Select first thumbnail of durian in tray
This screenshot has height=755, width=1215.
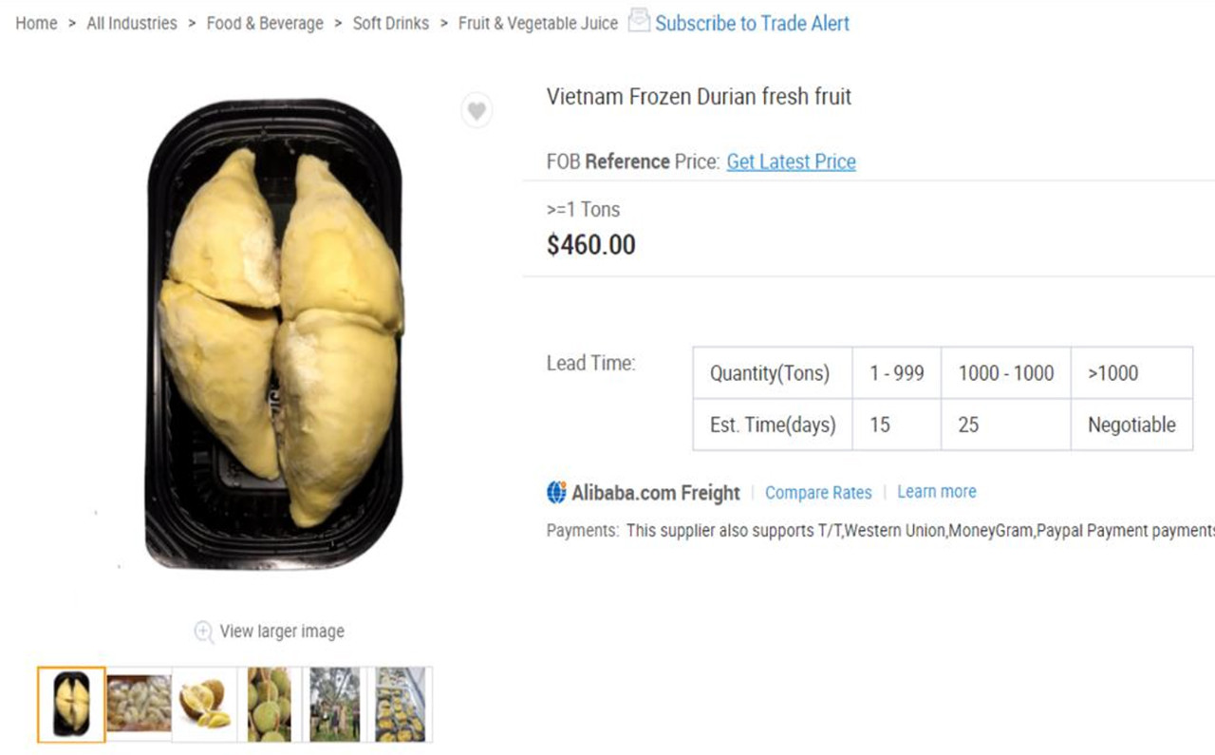pos(71,704)
